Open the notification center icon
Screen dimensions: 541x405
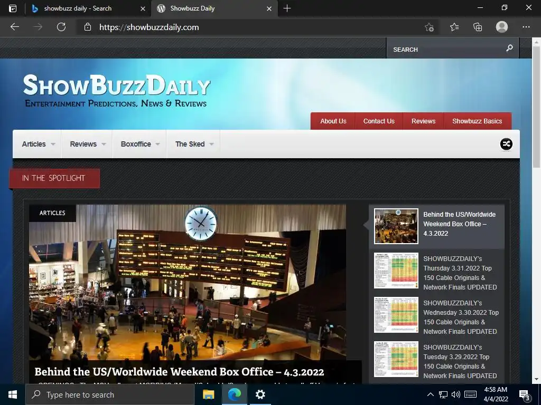[x=525, y=395]
